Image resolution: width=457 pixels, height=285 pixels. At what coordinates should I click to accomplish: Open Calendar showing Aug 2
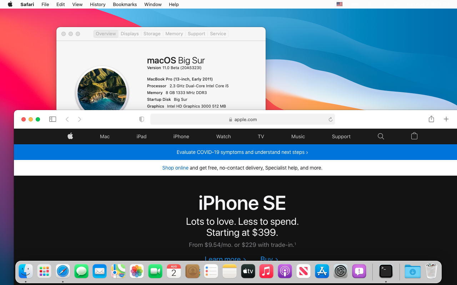point(174,271)
